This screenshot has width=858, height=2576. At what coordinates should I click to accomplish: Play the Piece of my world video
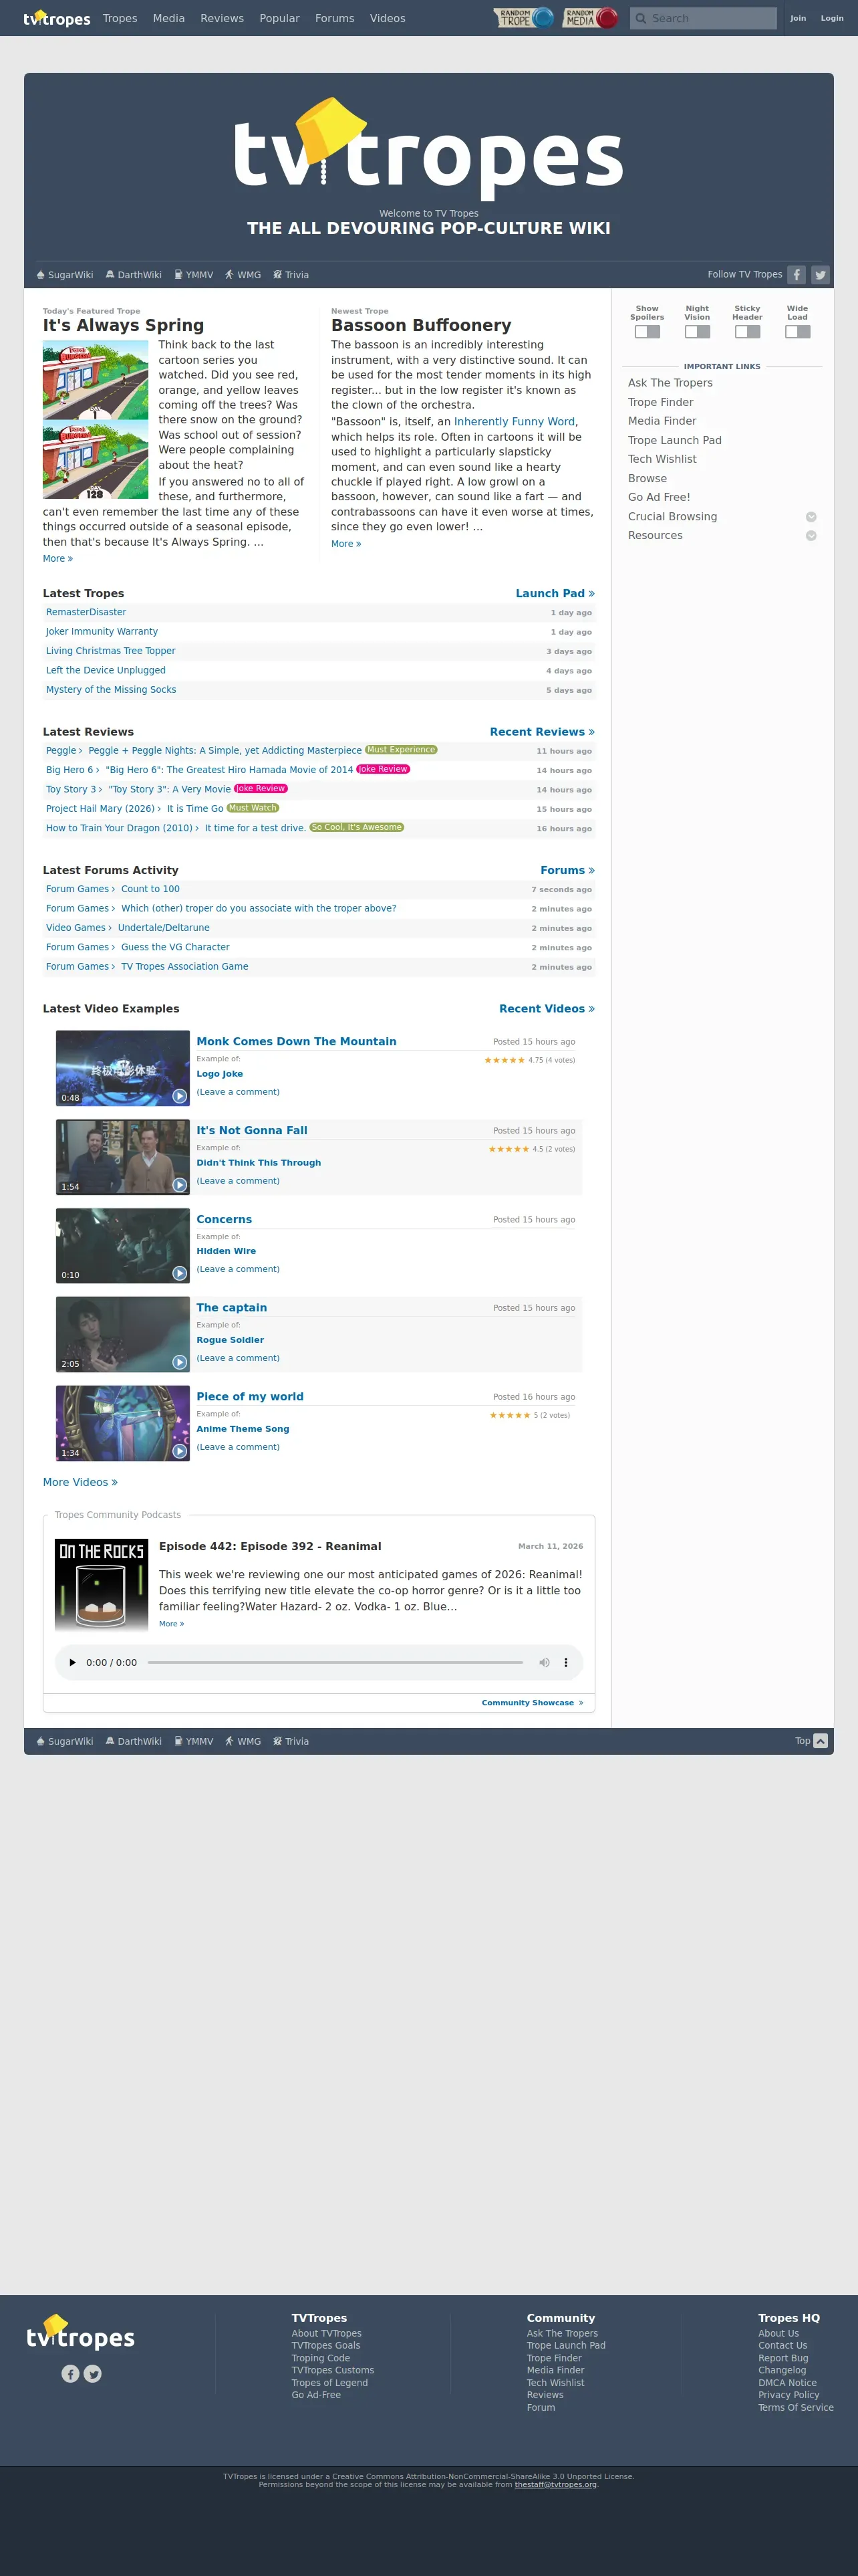(x=180, y=1451)
